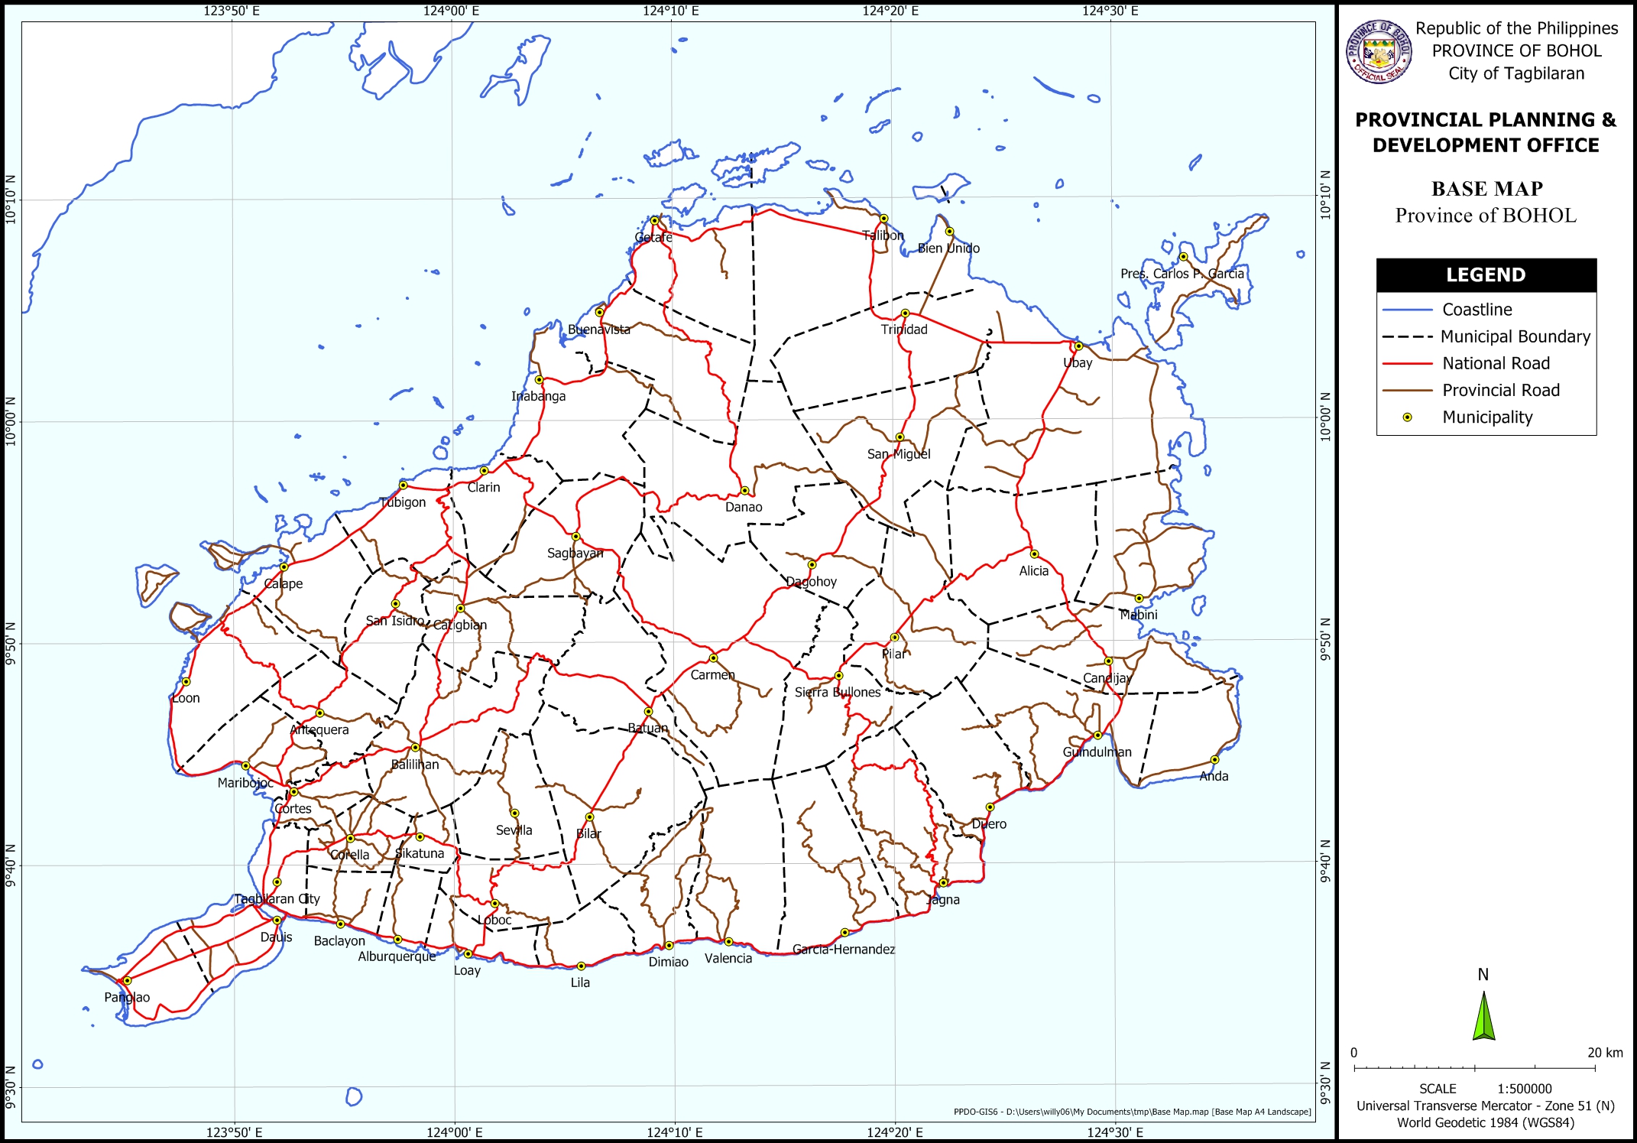Viewport: 1637px width, 1143px height.
Task: Click the Dimiao town label
Action: tap(669, 963)
